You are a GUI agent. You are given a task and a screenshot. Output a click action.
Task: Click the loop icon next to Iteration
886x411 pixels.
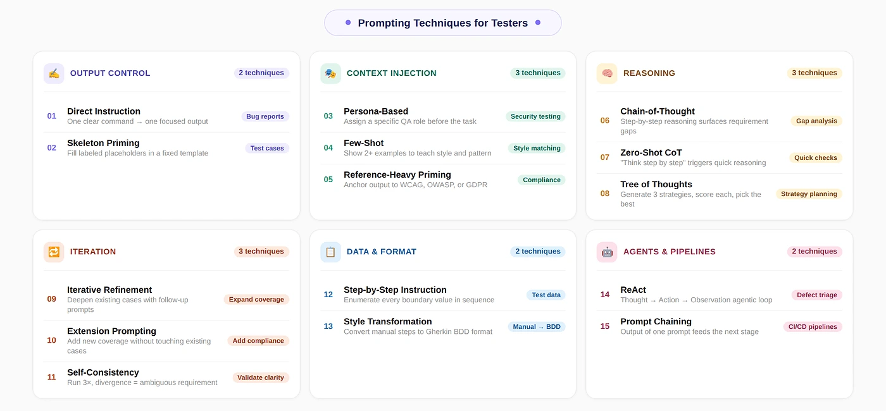[54, 251]
